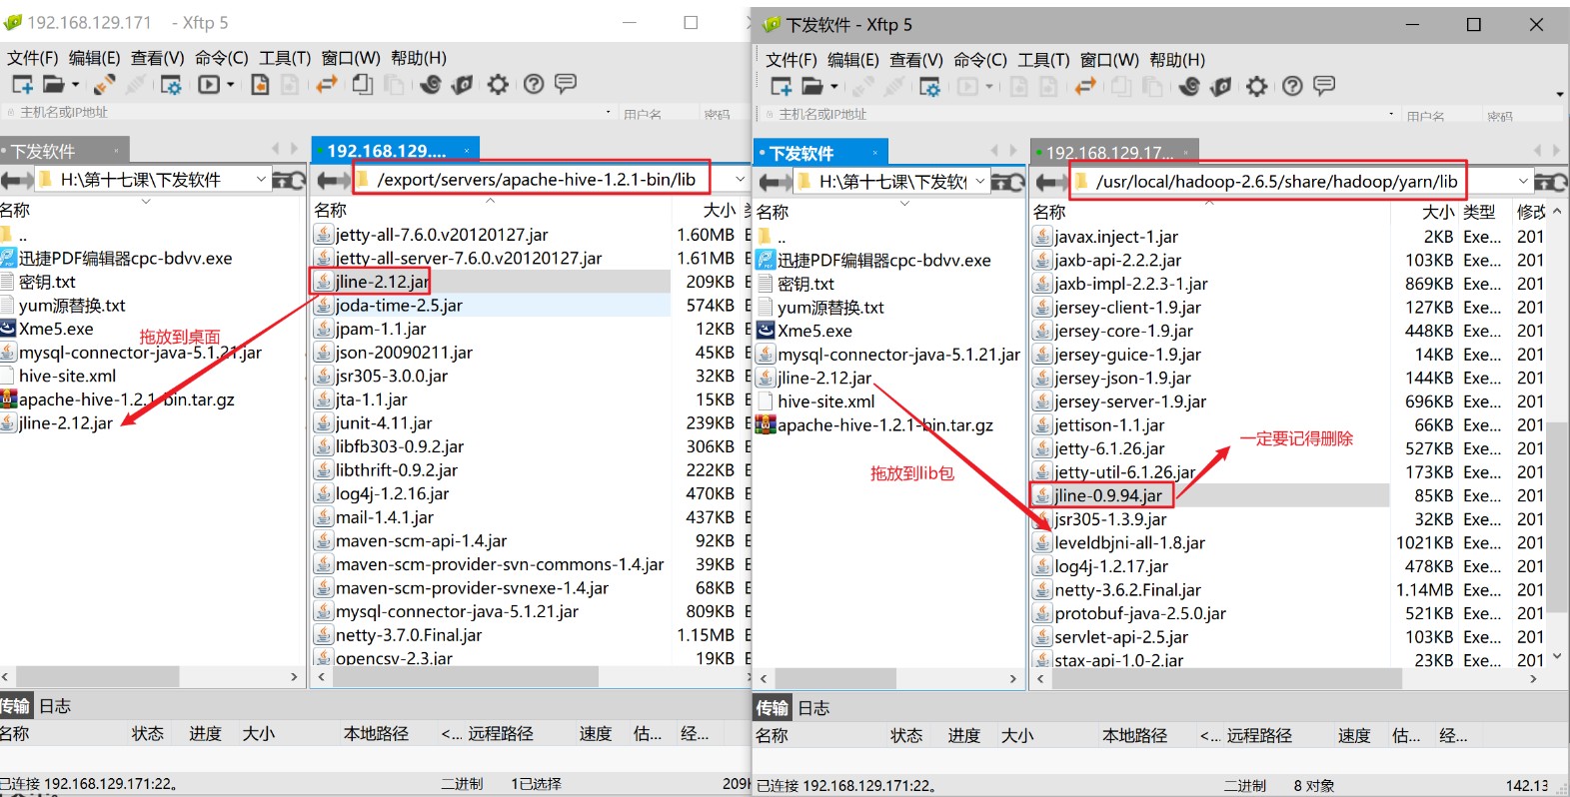Open the 文件(F) menu in the 192.168.129.171 window
The width and height of the screenshot is (1570, 797).
point(32,58)
